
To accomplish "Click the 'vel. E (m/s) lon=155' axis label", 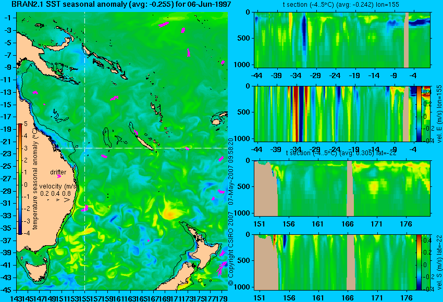I will coord(439,114).
